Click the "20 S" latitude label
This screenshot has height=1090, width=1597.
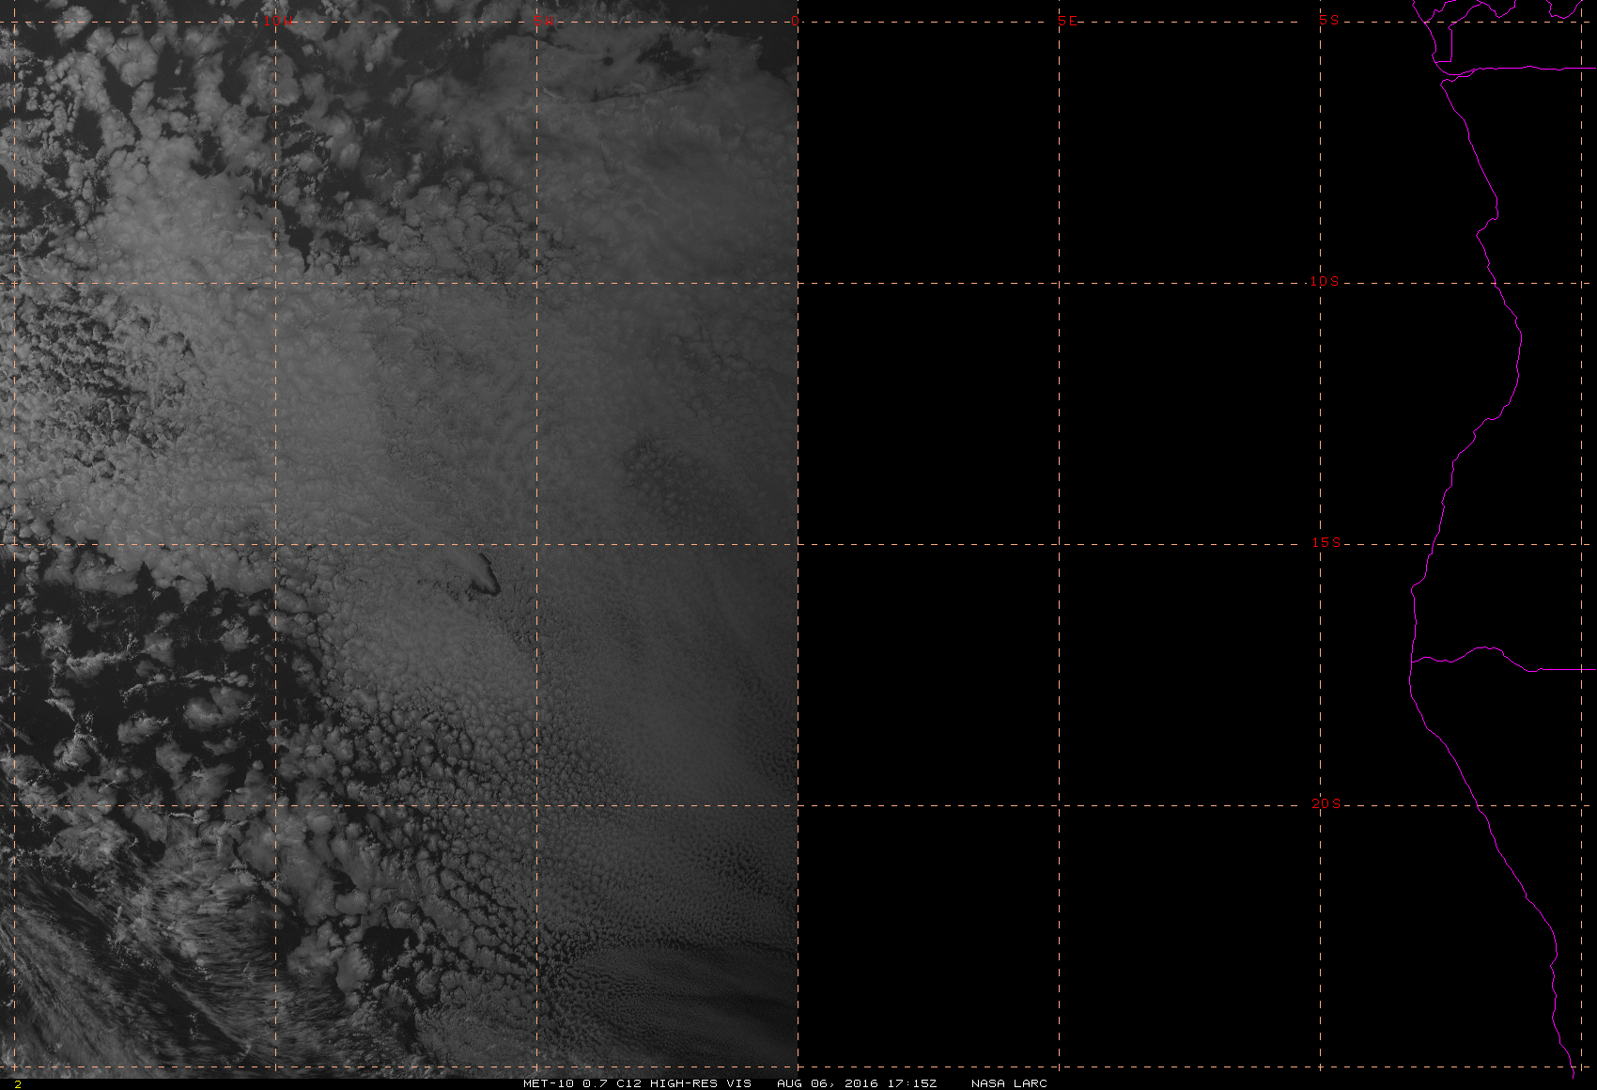click(1326, 803)
